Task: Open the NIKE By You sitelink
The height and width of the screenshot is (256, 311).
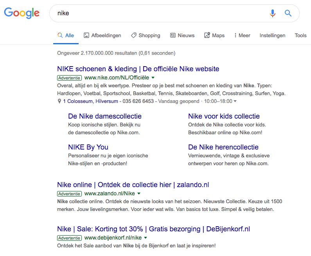Action: point(88,147)
